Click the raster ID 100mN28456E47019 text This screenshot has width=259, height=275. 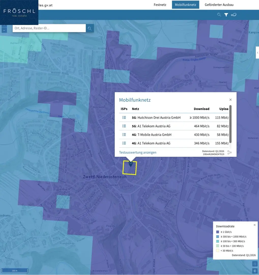pos(214,154)
